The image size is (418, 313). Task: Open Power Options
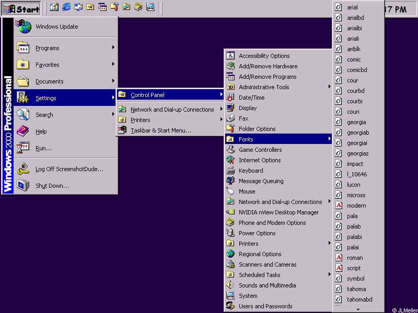[278, 233]
